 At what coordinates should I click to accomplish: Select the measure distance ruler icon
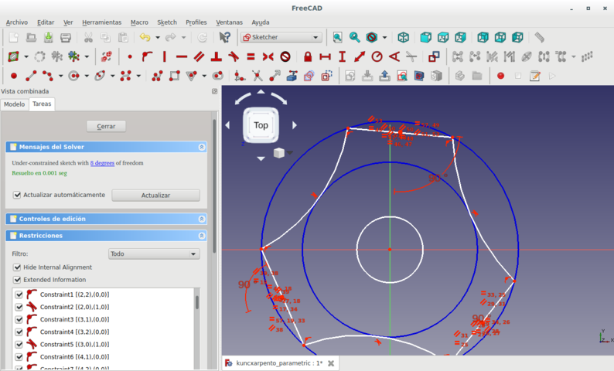(x=539, y=37)
